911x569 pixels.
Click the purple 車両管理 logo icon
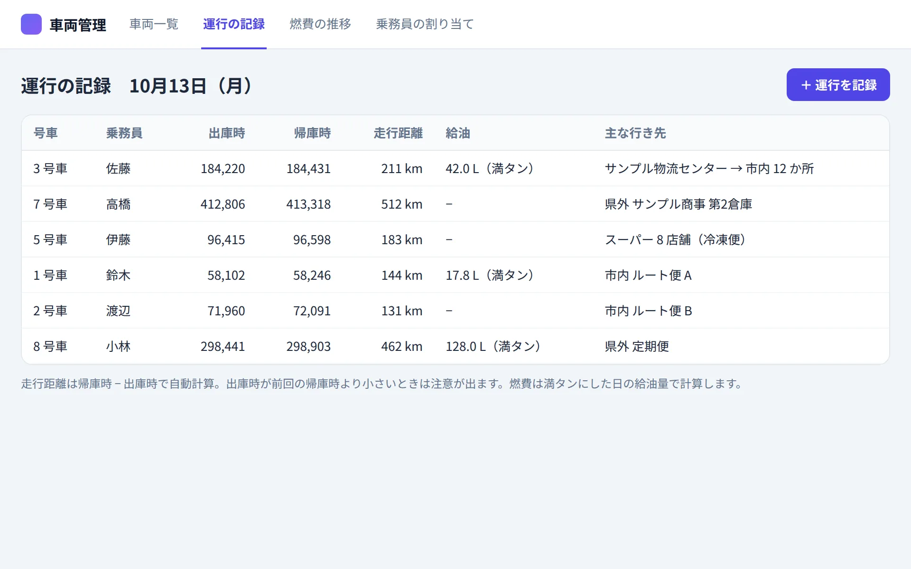[x=31, y=24]
